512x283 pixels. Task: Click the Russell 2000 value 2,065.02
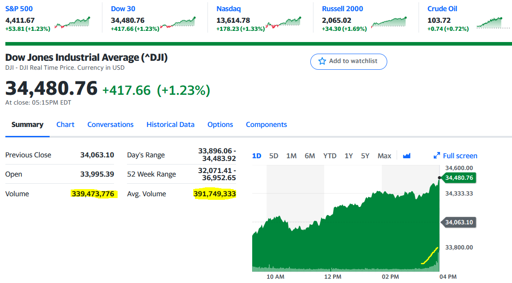pos(337,20)
